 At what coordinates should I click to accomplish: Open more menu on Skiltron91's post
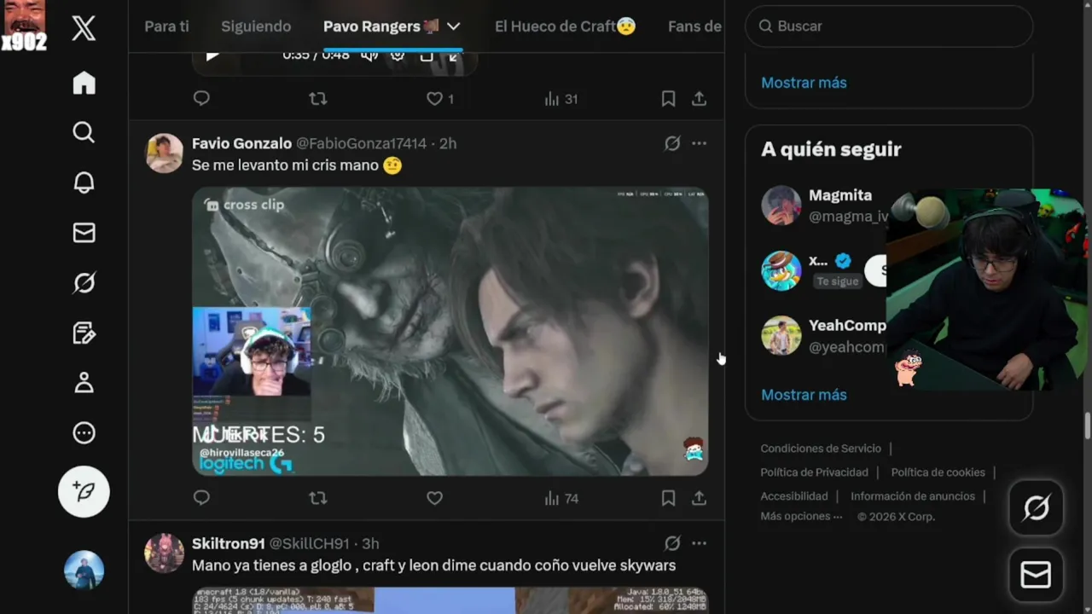pos(699,543)
